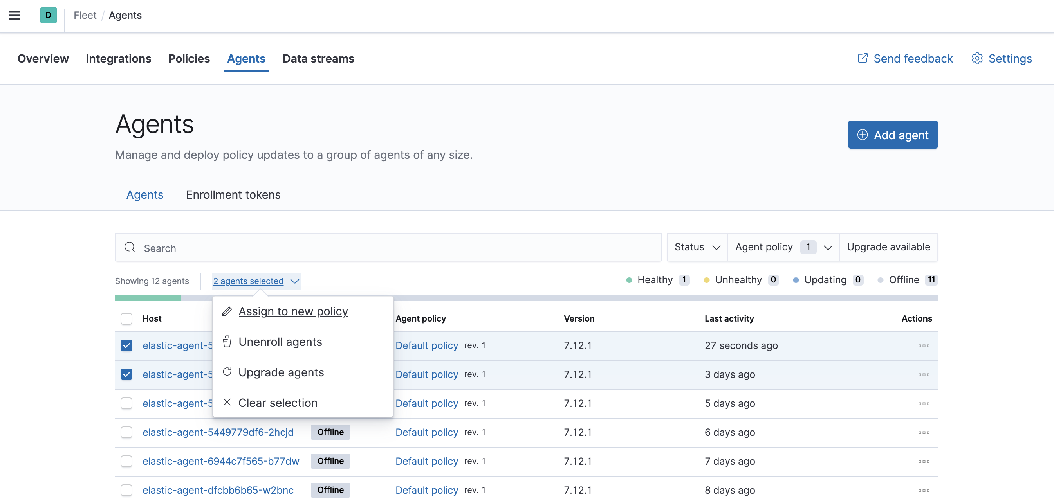Open actions menu for elastic-agent-5449779df6-2hcjd
The image size is (1054, 500).
[x=924, y=432]
